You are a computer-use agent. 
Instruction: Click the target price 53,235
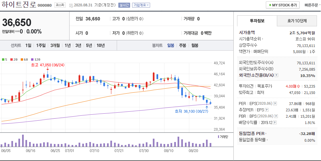pos(310,86)
